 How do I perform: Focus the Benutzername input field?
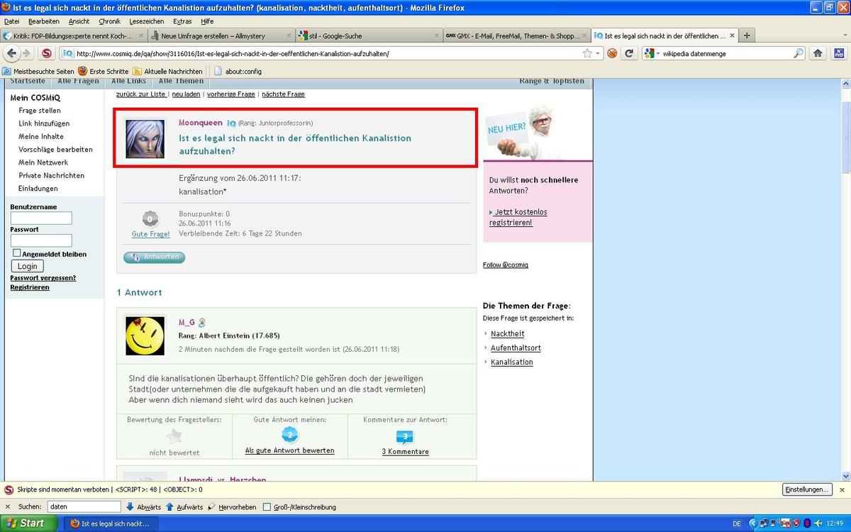pyautogui.click(x=41, y=218)
